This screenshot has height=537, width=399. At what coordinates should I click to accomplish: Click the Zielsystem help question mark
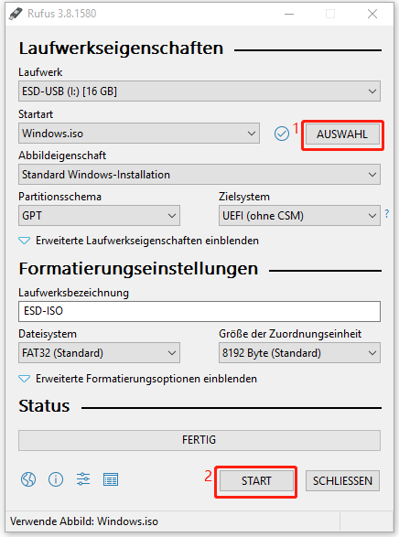(x=387, y=214)
